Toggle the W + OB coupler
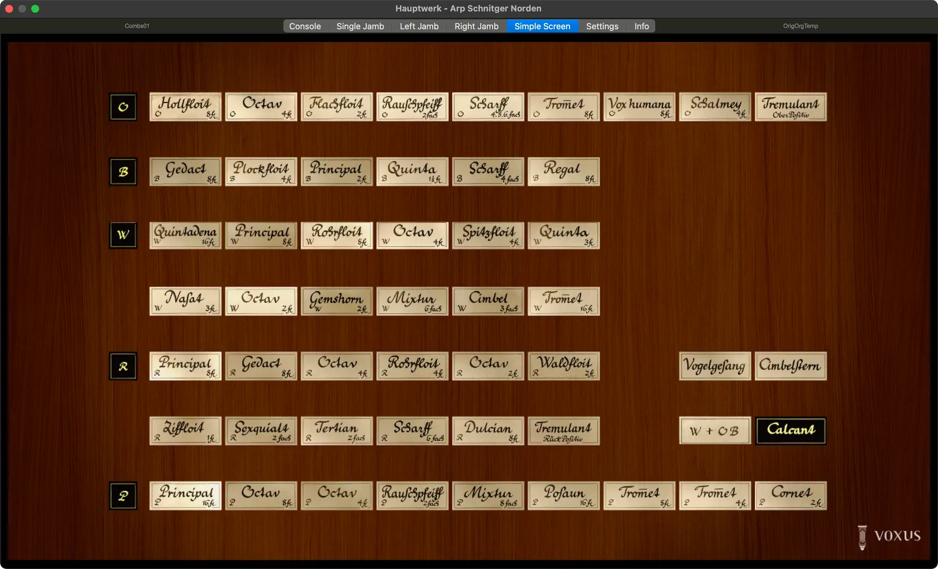938x569 pixels. click(714, 430)
